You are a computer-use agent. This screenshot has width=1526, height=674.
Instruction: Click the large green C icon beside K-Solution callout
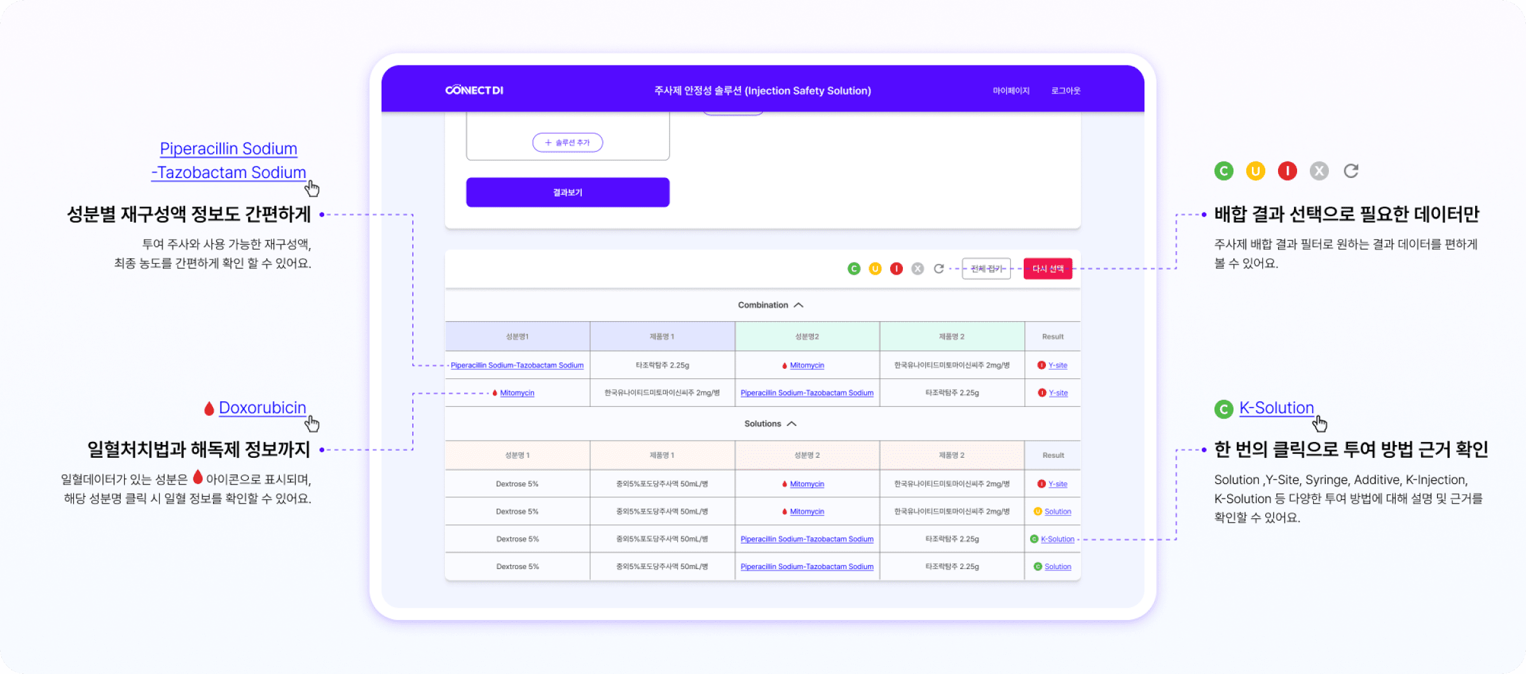(x=1223, y=409)
